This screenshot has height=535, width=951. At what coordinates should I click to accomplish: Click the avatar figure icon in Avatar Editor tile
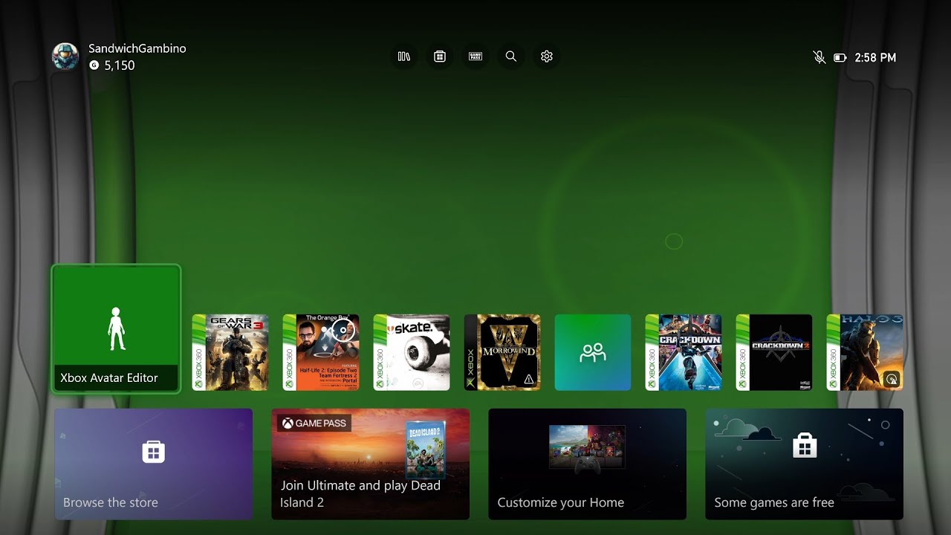[117, 328]
